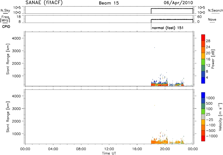Click the bottom red band of velocity colorbar
The image size is (223, 155).
(x=203, y=138)
